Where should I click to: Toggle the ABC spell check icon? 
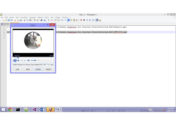click(x=97, y=20)
